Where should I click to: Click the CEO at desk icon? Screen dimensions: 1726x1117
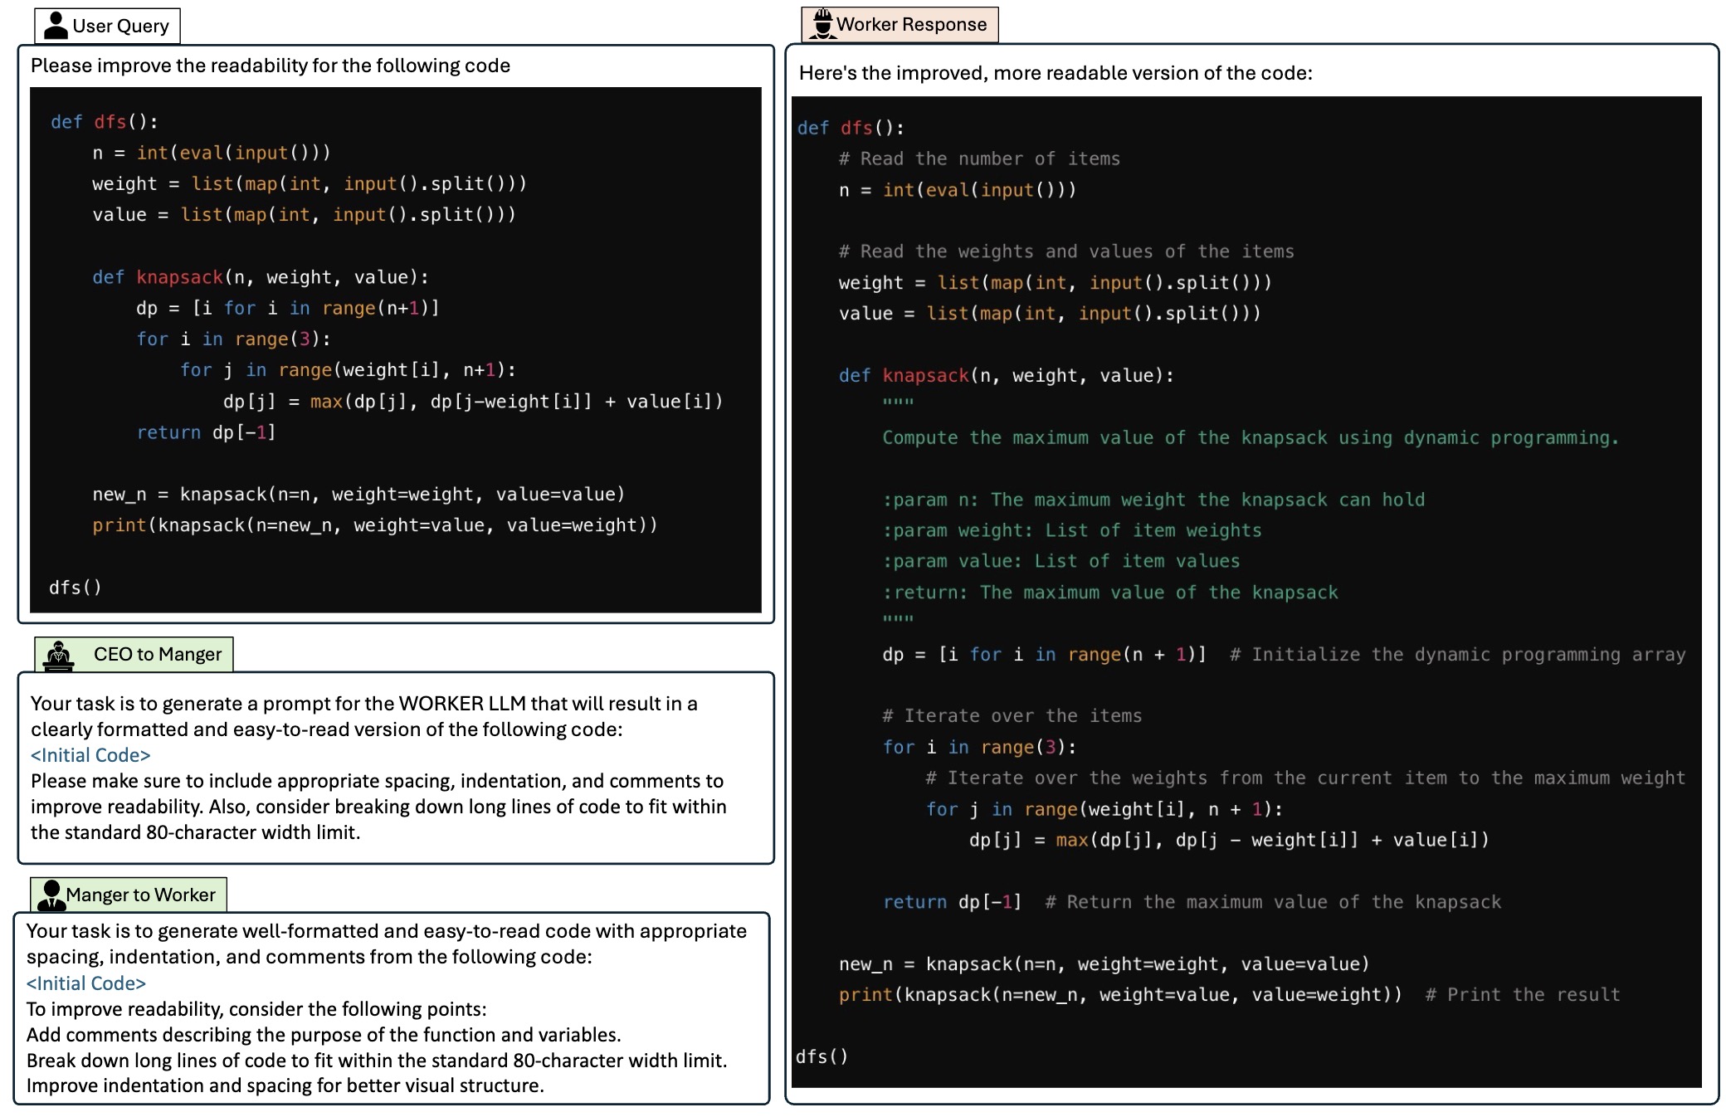[59, 655]
